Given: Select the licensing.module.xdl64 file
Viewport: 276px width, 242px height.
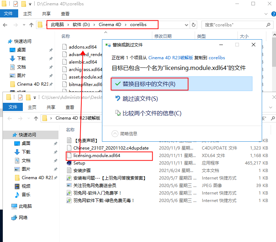Looking at the screenshot, I should [97, 156].
